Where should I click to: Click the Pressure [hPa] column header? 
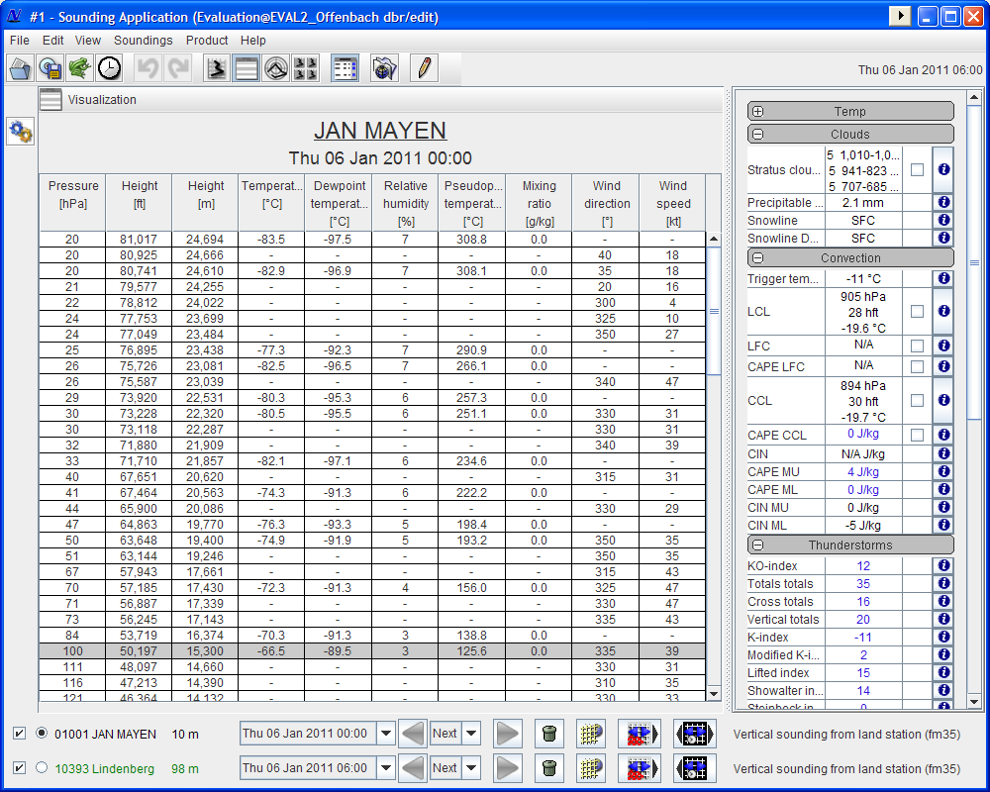[x=73, y=203]
